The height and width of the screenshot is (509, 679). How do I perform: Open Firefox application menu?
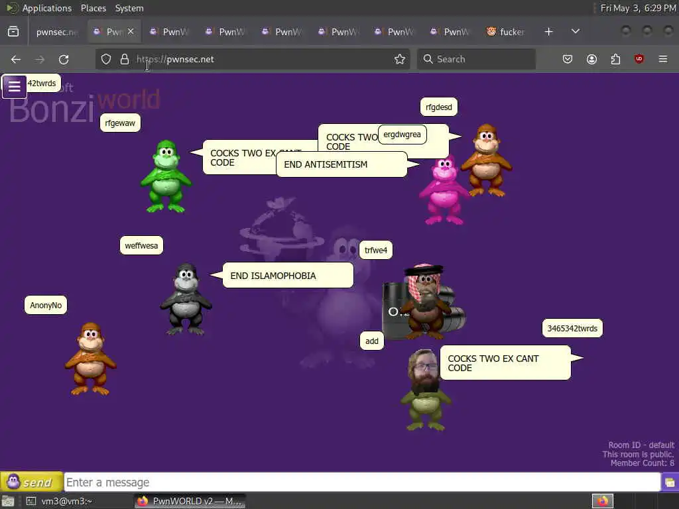[663, 59]
